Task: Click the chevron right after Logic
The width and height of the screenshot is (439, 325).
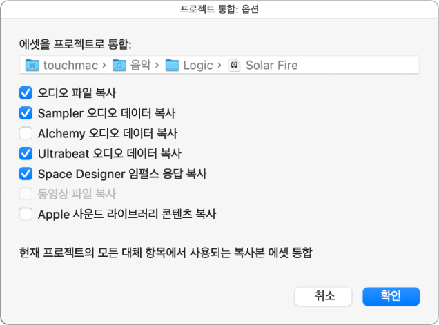Action: (219, 66)
